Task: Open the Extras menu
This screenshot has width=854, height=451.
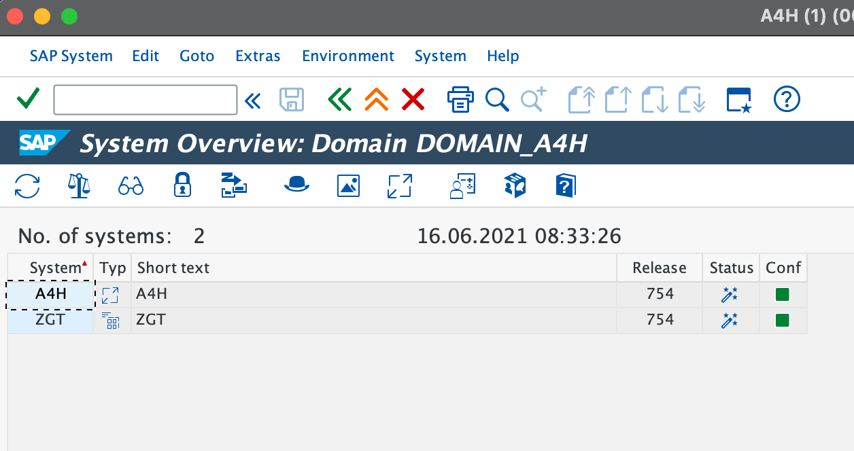Action: pyautogui.click(x=258, y=56)
